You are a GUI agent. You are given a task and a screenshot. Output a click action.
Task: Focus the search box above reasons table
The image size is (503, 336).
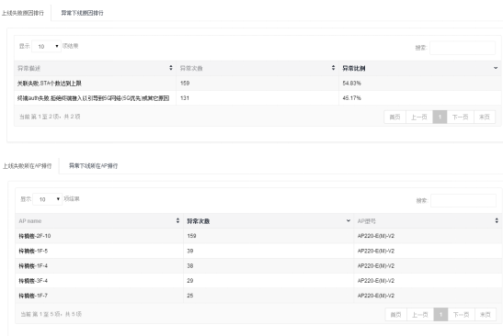(463, 48)
